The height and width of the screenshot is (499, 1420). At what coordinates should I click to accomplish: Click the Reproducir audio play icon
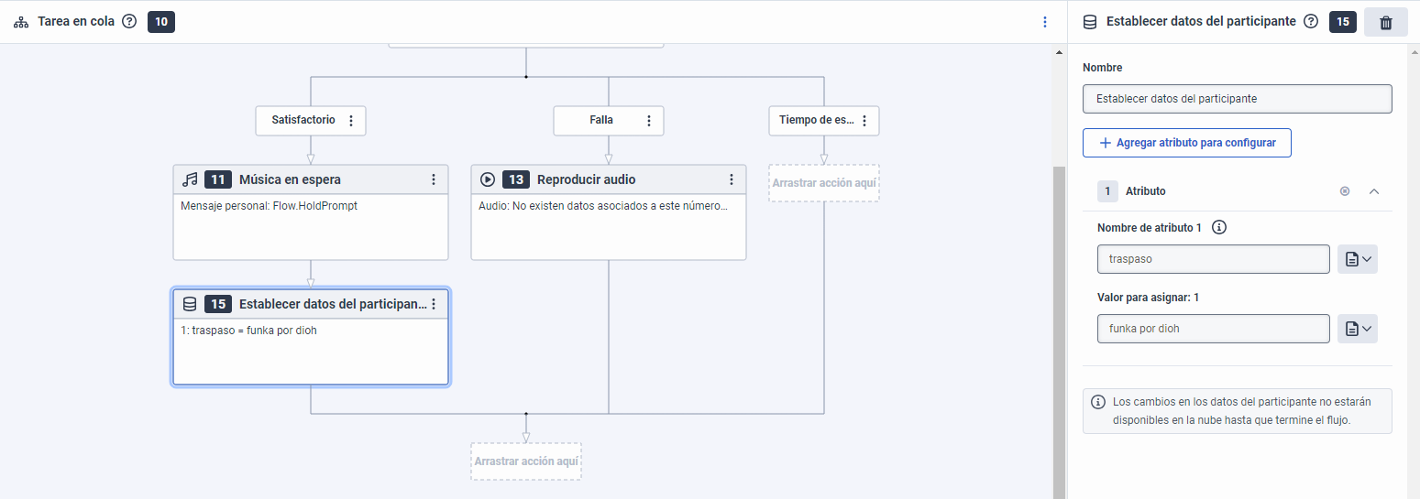(488, 179)
